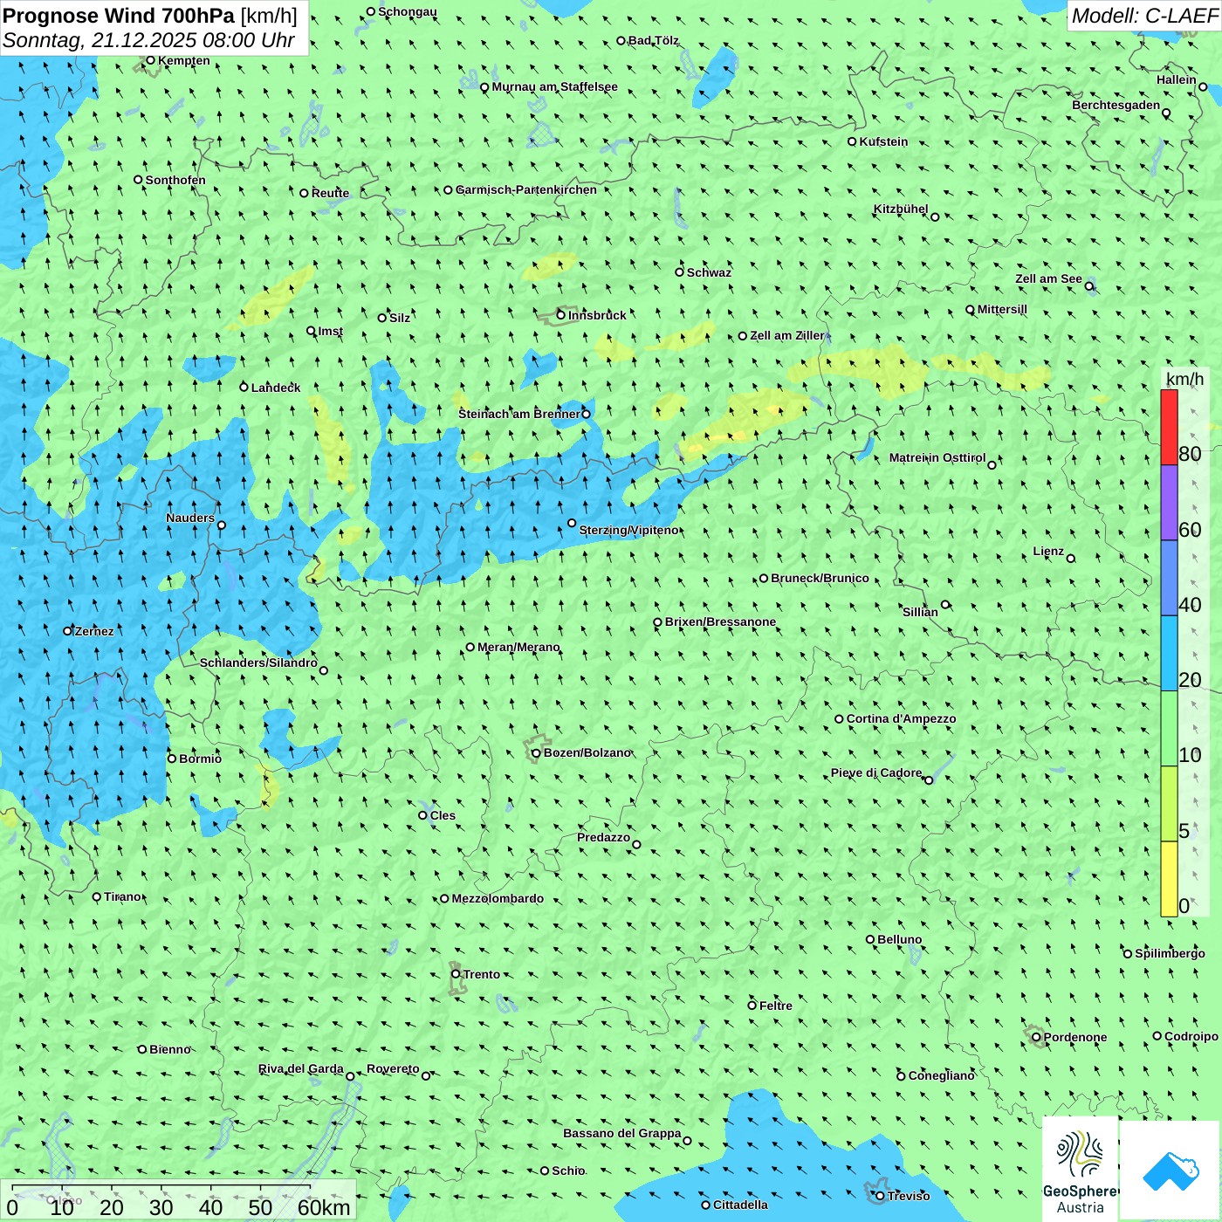Click the Kufstein city marker circle
The image size is (1222, 1222).
click(852, 141)
